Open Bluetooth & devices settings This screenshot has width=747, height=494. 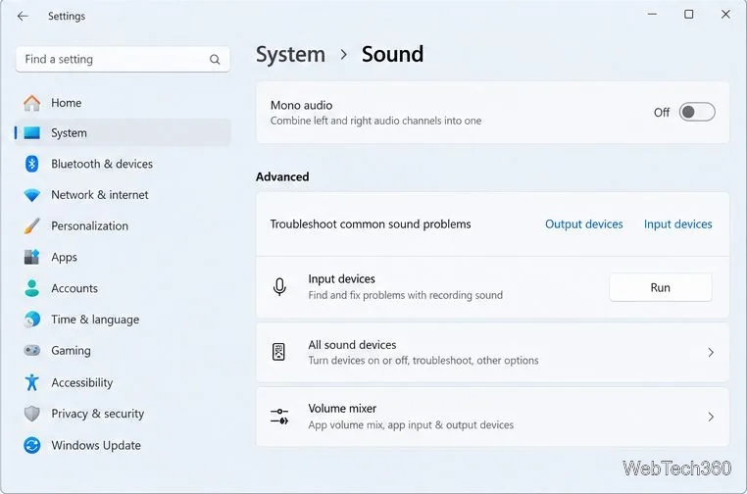tap(123, 164)
